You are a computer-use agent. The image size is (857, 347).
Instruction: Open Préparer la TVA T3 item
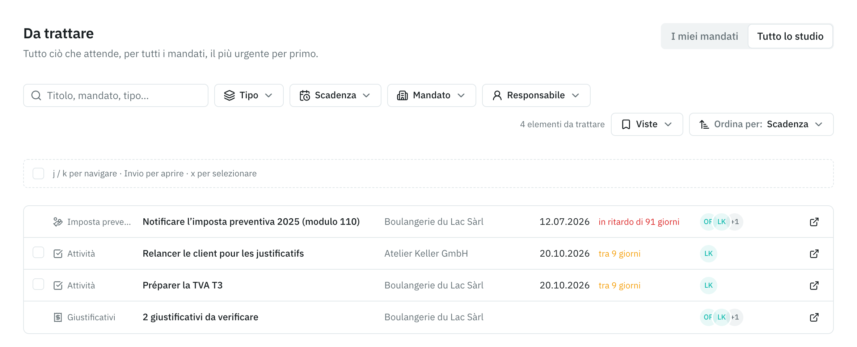182,286
